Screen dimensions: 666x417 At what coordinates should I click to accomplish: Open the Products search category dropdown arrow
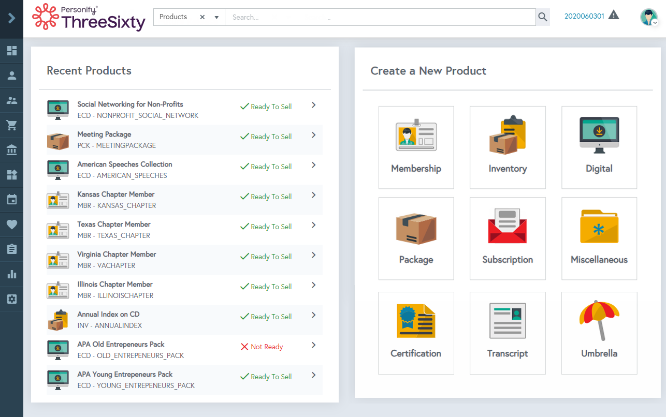click(x=216, y=17)
